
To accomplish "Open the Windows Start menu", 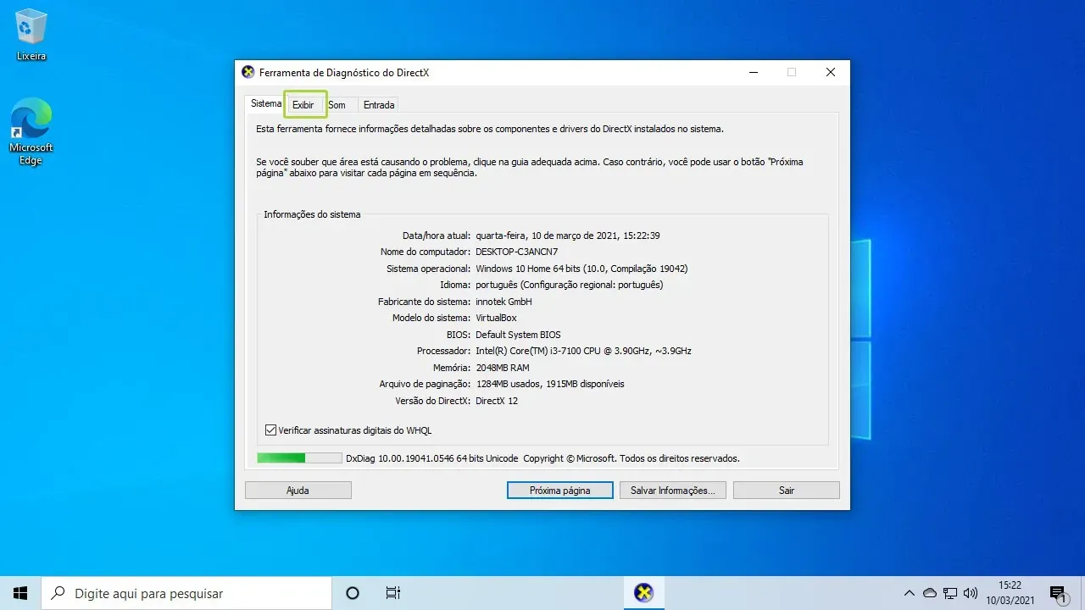I will [20, 593].
